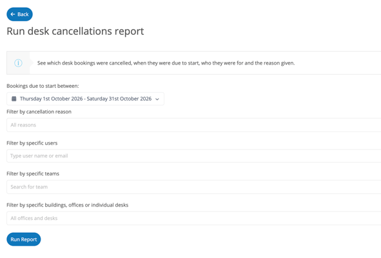The height and width of the screenshot is (258, 381).
Task: Click the Filter by specific buildings, offices label
Action: click(x=67, y=205)
